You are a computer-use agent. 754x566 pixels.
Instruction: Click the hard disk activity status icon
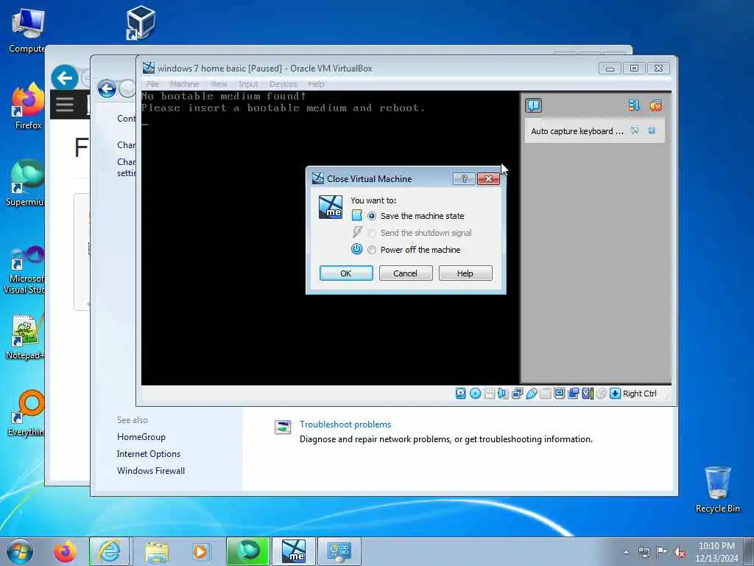click(x=461, y=394)
